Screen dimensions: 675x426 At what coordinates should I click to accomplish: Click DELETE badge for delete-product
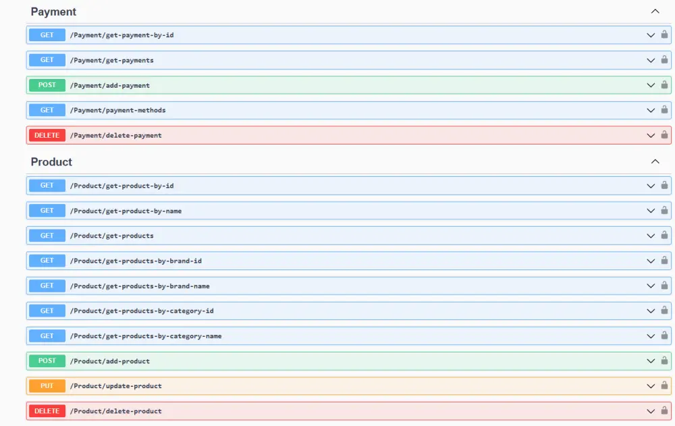click(47, 411)
